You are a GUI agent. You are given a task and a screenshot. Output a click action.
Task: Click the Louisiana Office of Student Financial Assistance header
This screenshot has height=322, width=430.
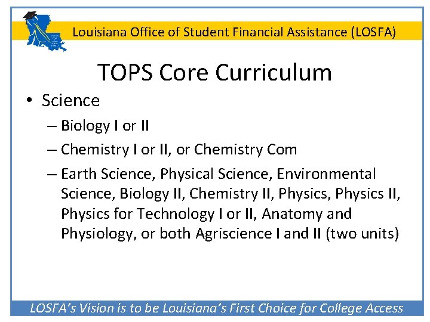coord(234,32)
